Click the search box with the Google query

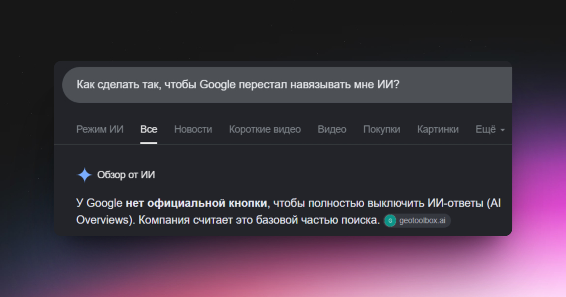click(x=287, y=85)
